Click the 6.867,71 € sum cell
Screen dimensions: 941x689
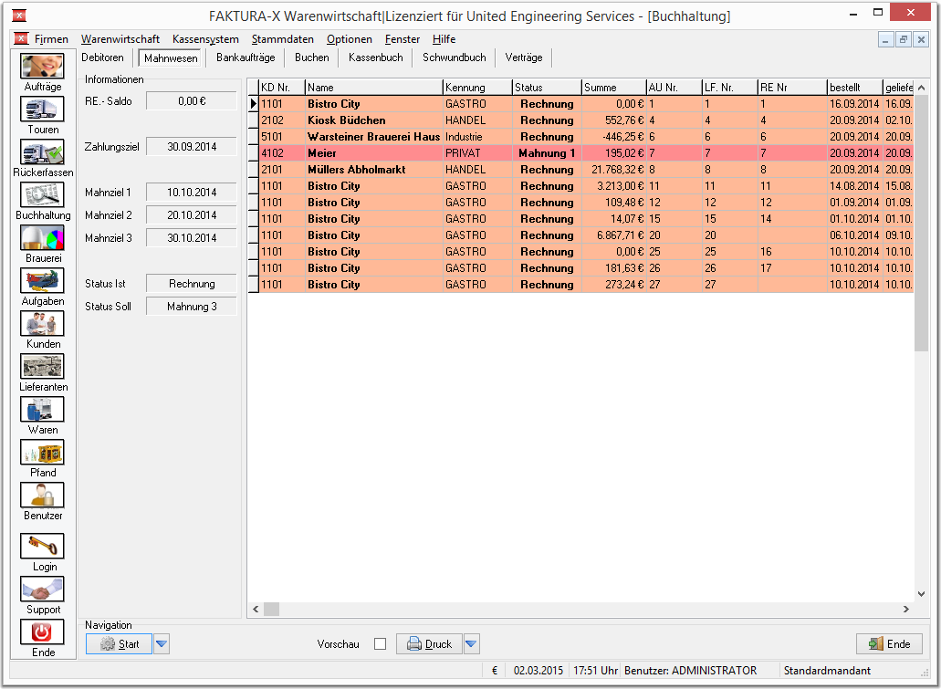point(614,235)
